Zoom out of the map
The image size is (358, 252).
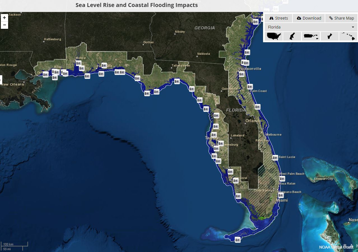pos(4,25)
